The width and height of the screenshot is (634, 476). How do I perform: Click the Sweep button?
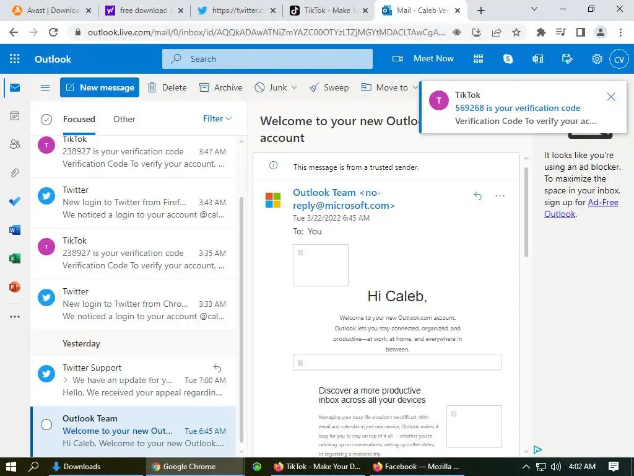[329, 87]
